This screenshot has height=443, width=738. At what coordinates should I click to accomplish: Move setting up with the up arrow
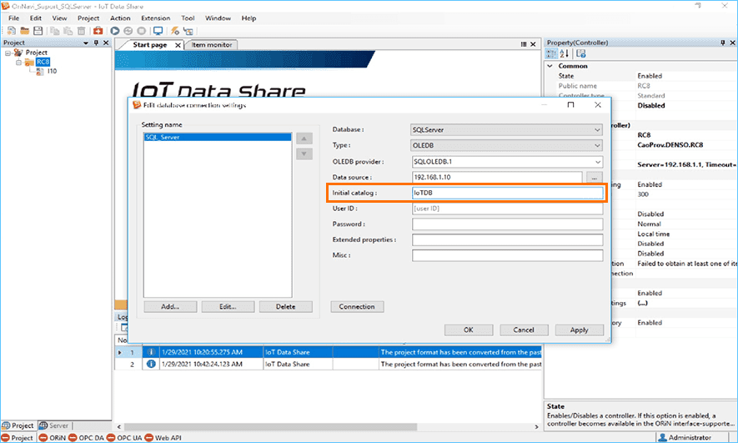point(304,138)
